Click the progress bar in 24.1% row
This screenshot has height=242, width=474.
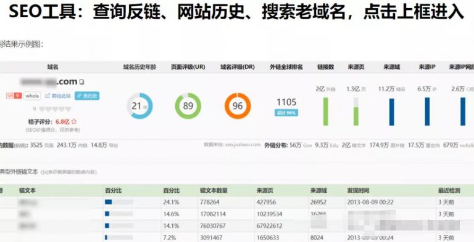pyautogui.click(x=118, y=202)
